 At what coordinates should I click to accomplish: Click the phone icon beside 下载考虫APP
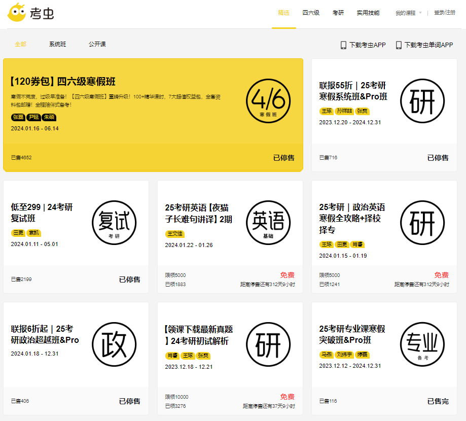pyautogui.click(x=343, y=45)
